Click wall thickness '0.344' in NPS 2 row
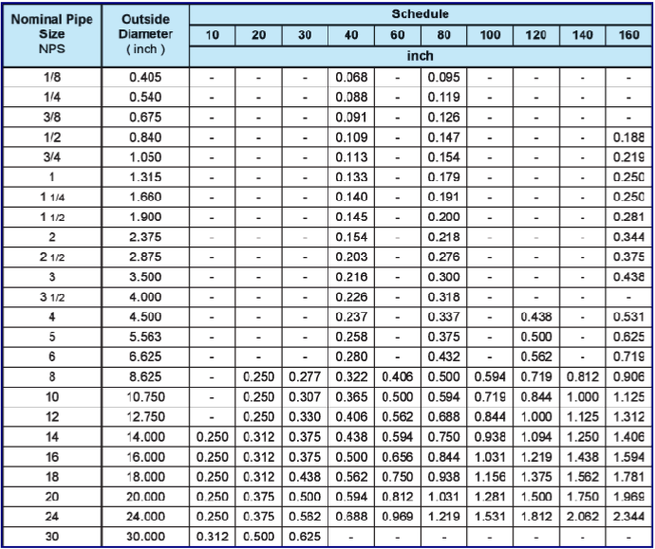Image resolution: width=655 pixels, height=549 pixels. [x=628, y=237]
